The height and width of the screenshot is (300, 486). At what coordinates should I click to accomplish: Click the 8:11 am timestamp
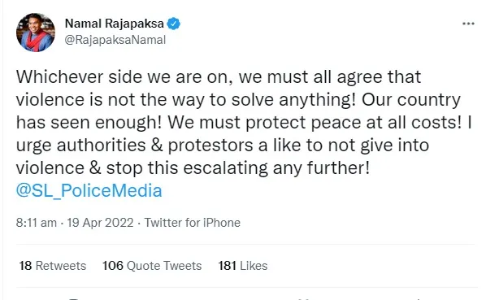[x=37, y=223]
